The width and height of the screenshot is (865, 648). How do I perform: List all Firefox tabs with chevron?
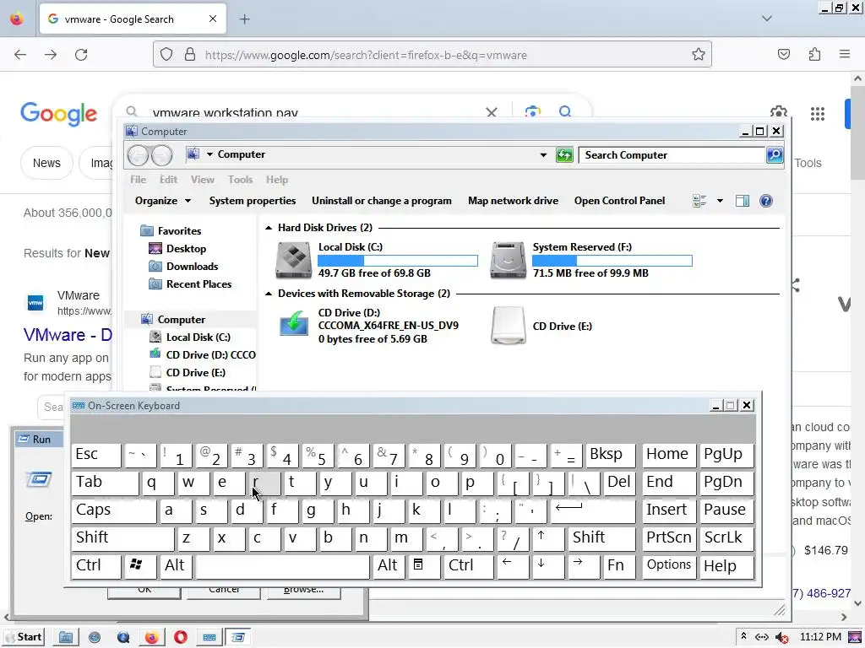click(x=767, y=19)
